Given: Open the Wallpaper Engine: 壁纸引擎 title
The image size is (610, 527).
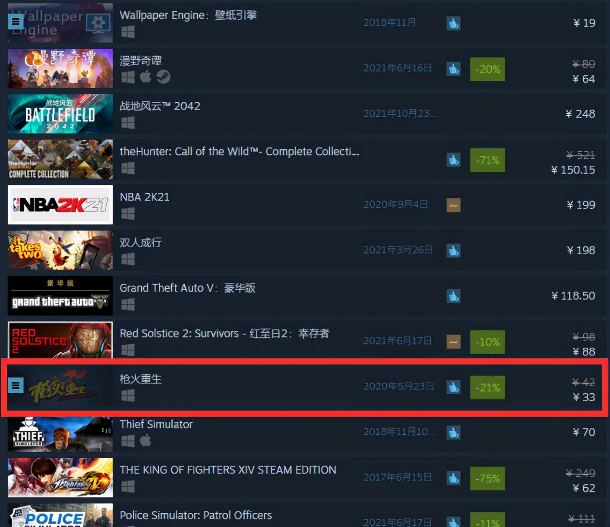Looking at the screenshot, I should click(188, 15).
